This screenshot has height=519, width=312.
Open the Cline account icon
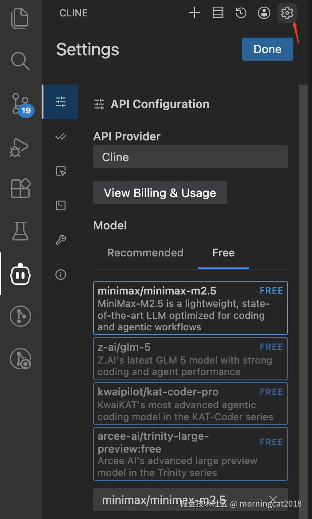click(264, 13)
